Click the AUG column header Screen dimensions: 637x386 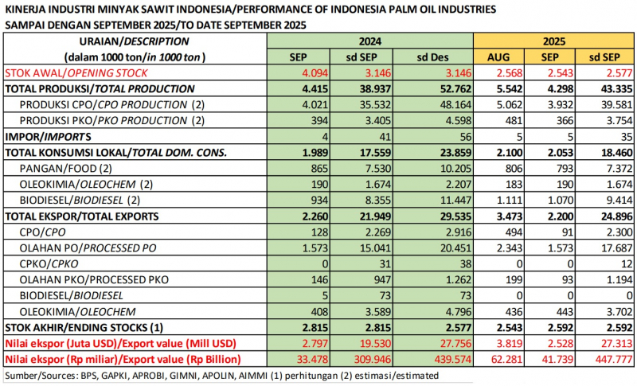click(501, 57)
